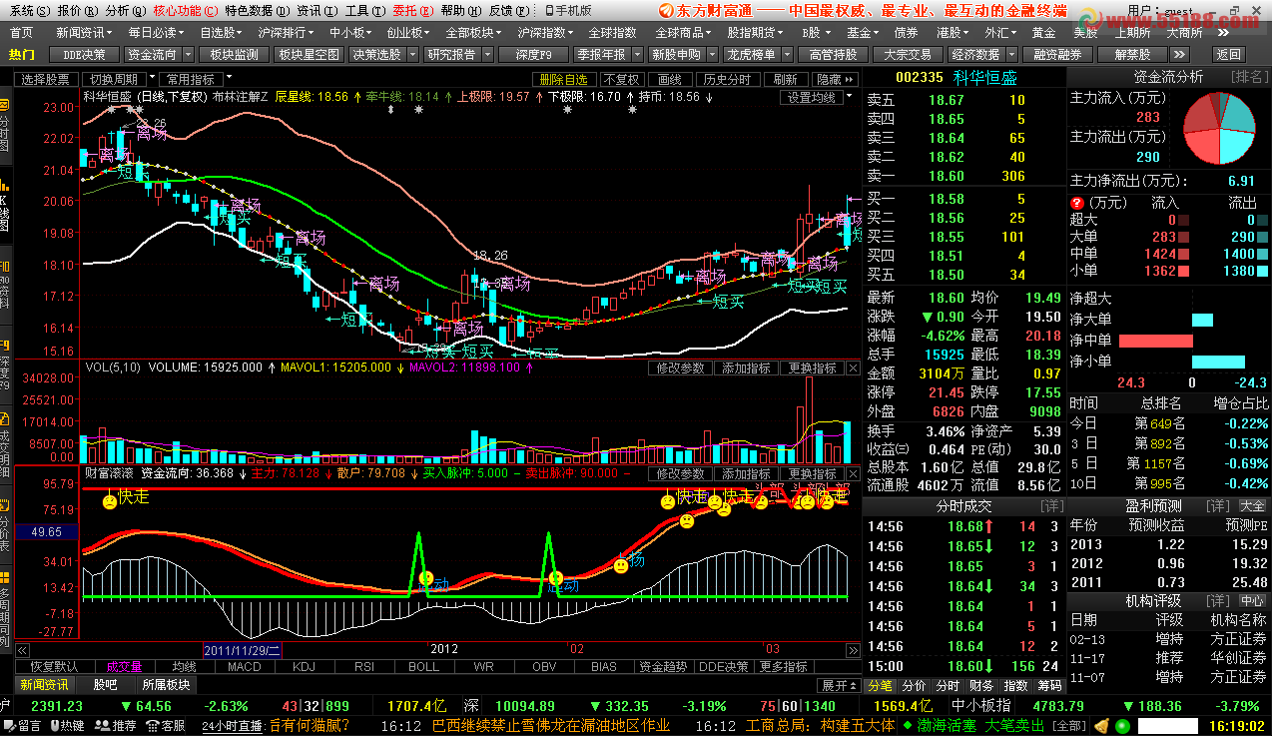
Task: Expand the 展开 panel control
Action: pos(839,685)
